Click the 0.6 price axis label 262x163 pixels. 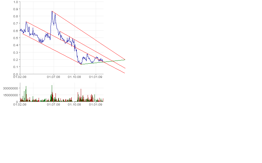click(x=16, y=31)
